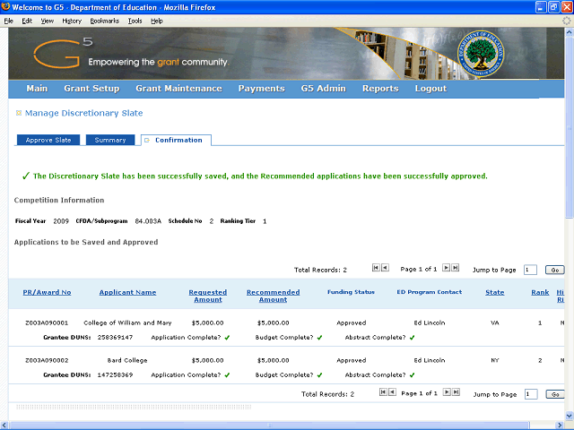This screenshot has width=574, height=430.
Task: Click the top pager's last page icon
Action: pos(456,268)
